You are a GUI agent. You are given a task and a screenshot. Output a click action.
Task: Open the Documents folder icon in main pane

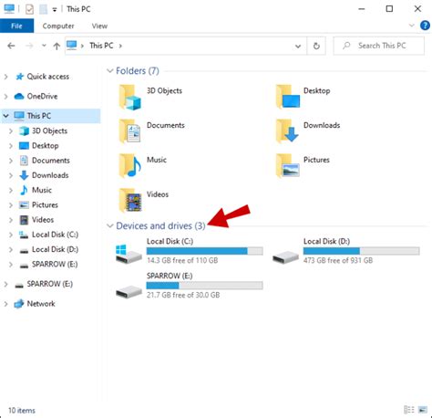[x=129, y=131]
